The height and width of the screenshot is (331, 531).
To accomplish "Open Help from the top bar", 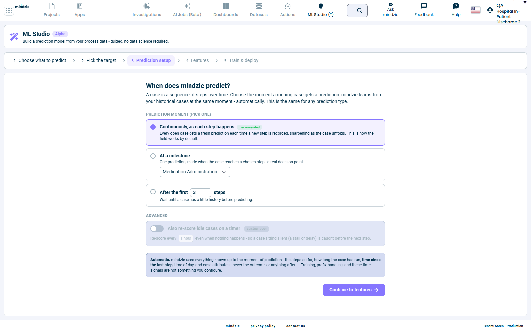I will pos(456,10).
